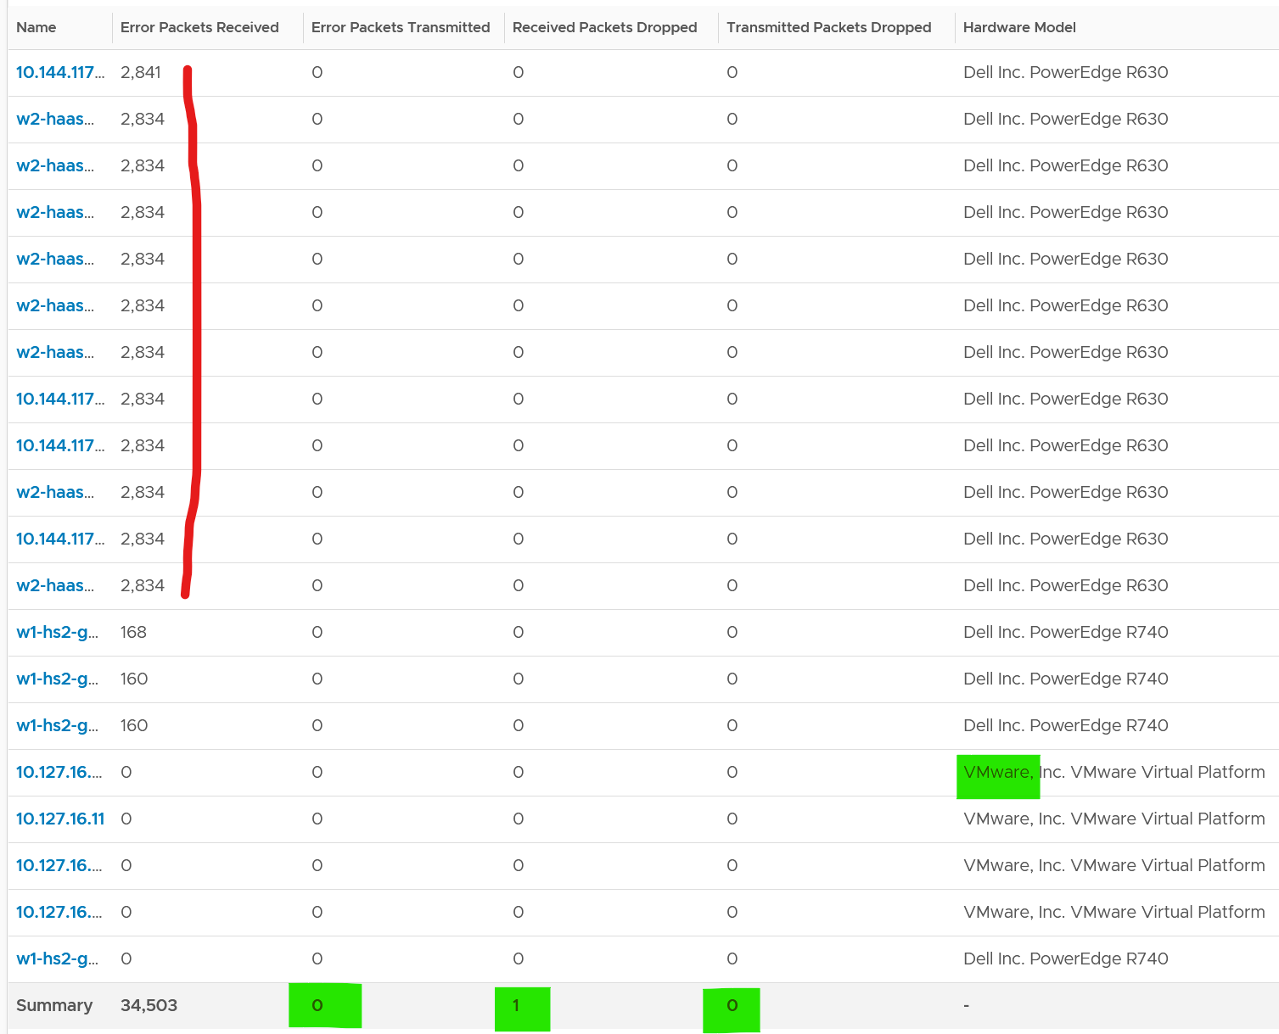Open host w1-hs2-g… with 168 error packets

[x=57, y=632]
